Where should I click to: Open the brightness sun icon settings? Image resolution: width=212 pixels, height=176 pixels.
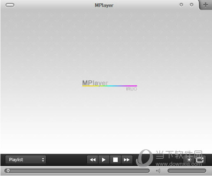[189, 160]
